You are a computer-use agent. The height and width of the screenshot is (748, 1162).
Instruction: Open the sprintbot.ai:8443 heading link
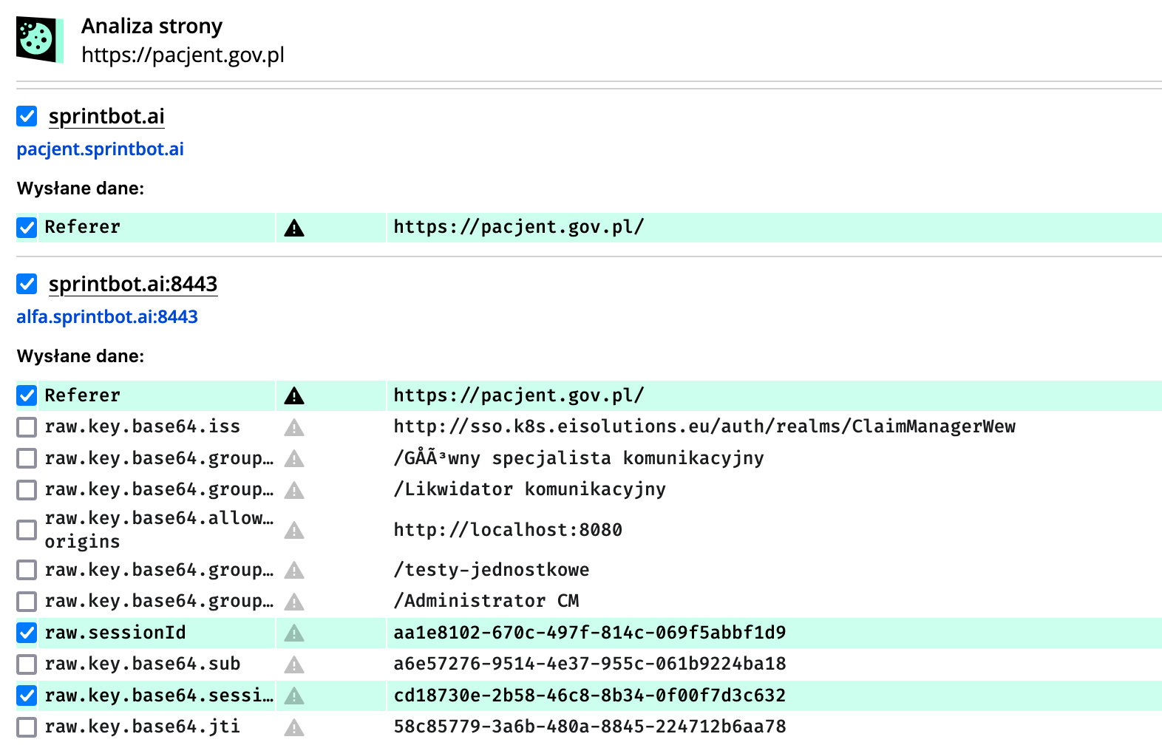[x=133, y=284]
